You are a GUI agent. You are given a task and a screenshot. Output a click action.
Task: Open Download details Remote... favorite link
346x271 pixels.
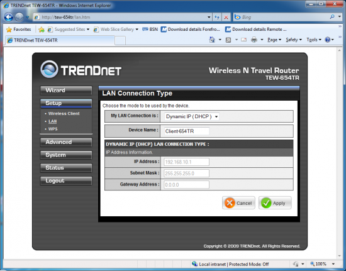coord(256,30)
